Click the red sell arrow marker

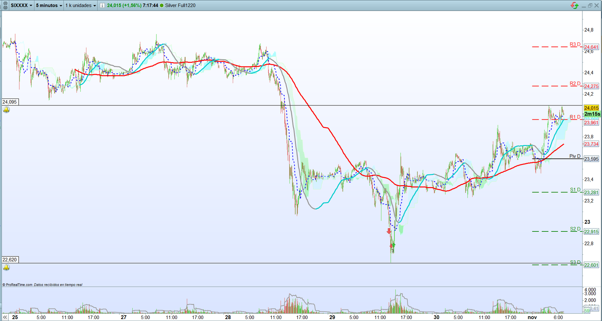pos(389,231)
